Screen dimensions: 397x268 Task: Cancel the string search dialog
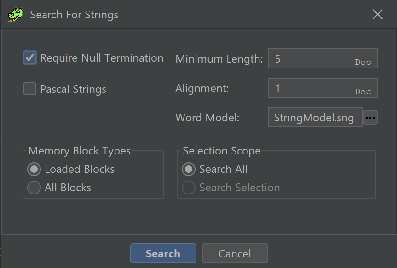pyautogui.click(x=235, y=254)
